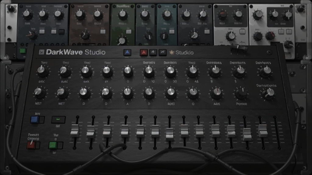Click the second fader from the left
Image resolution: width=312 pixels, height=175 pixels.
(91, 132)
